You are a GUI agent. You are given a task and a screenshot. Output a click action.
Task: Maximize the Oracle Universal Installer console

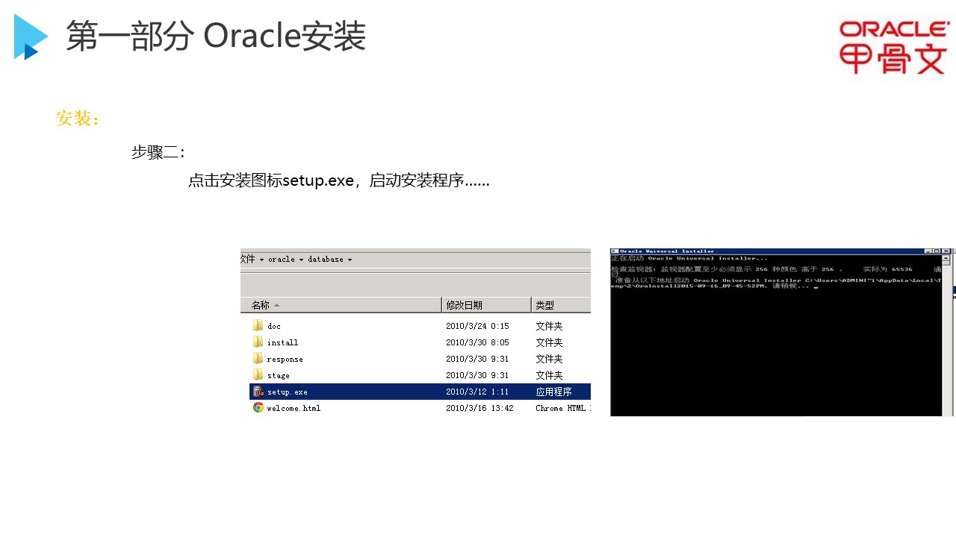937,251
